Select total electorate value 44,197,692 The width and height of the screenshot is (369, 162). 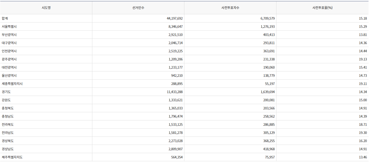tap(174, 18)
